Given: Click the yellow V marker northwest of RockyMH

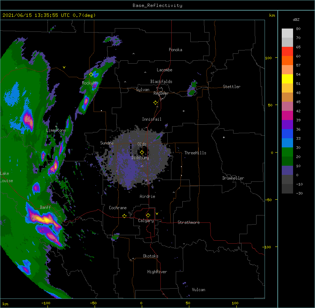Looking at the screenshot, I should click(x=64, y=67).
